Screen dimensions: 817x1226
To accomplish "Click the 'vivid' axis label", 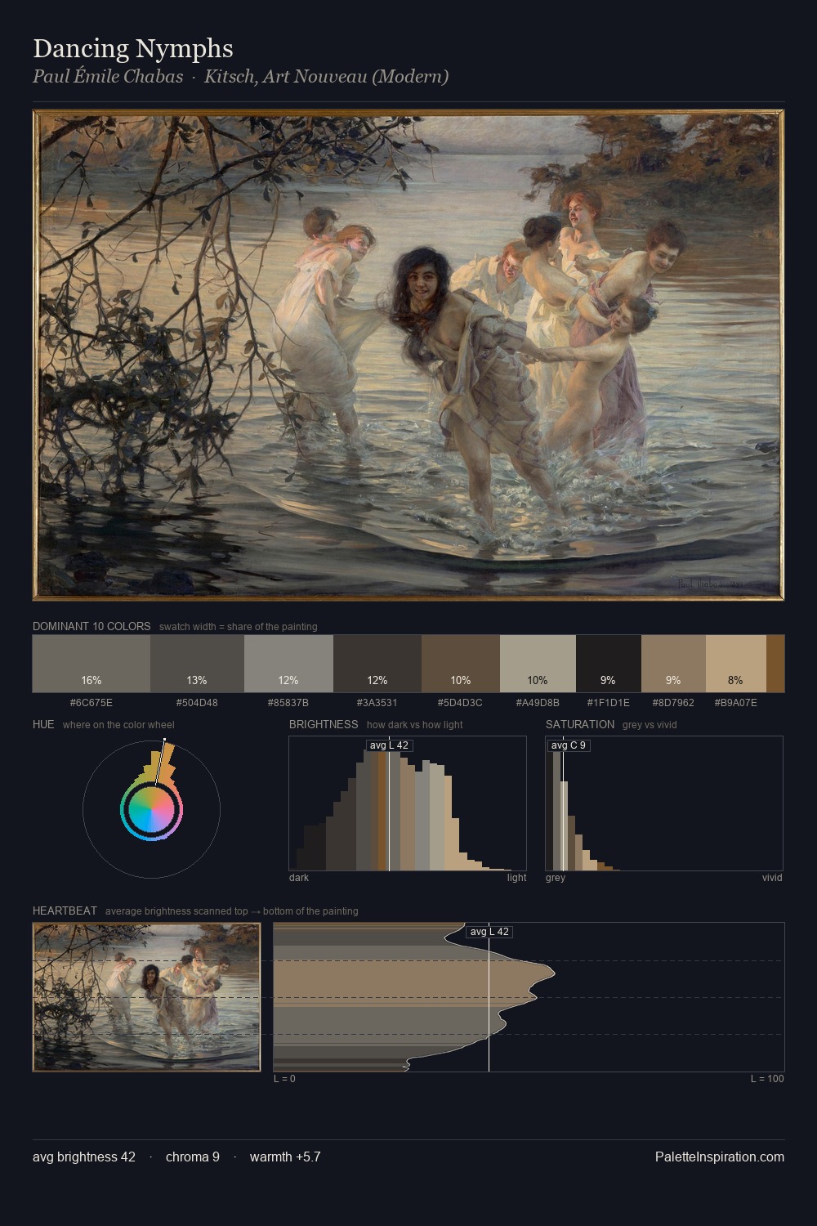I will pos(772,878).
